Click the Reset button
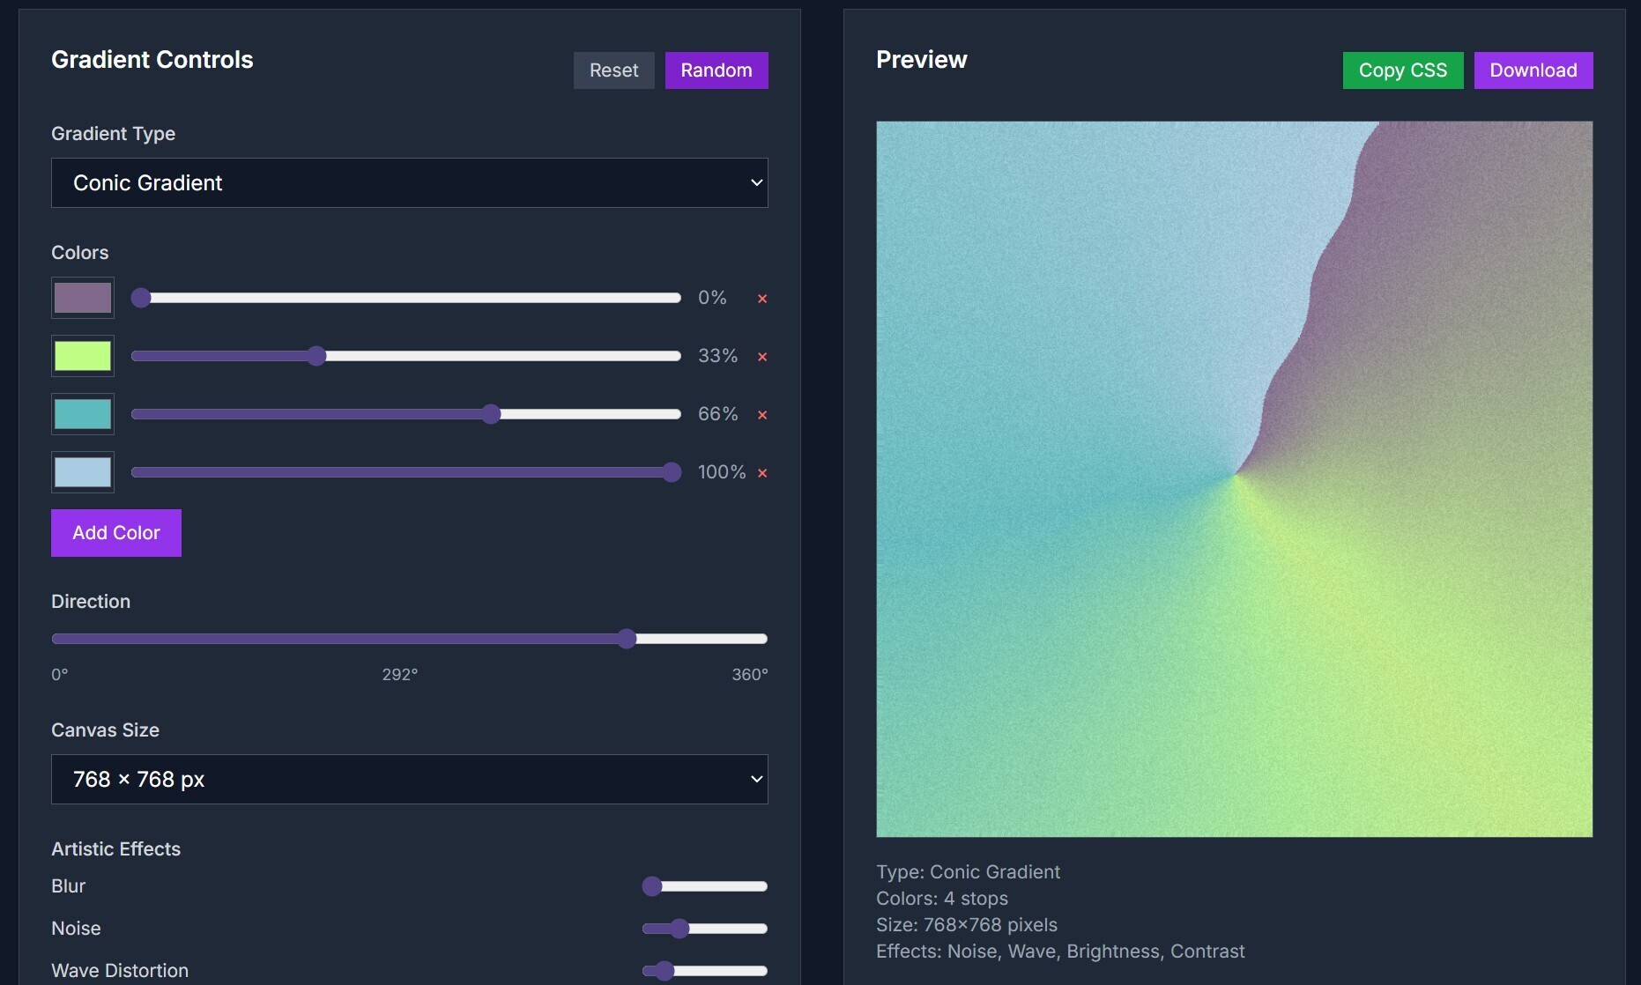The height and width of the screenshot is (985, 1641). pos(613,70)
